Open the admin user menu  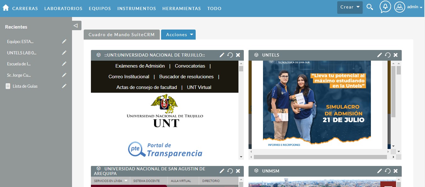(408, 7)
